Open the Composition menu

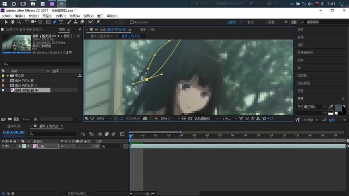pyautogui.click(x=34, y=16)
